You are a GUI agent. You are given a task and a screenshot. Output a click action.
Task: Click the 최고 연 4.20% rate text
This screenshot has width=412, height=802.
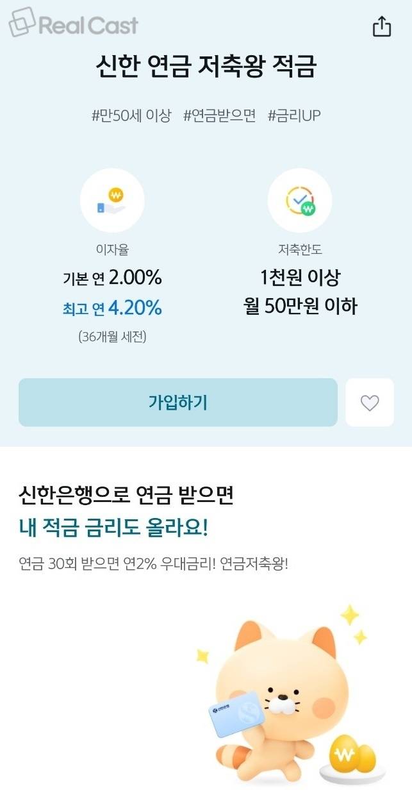pyautogui.click(x=112, y=308)
